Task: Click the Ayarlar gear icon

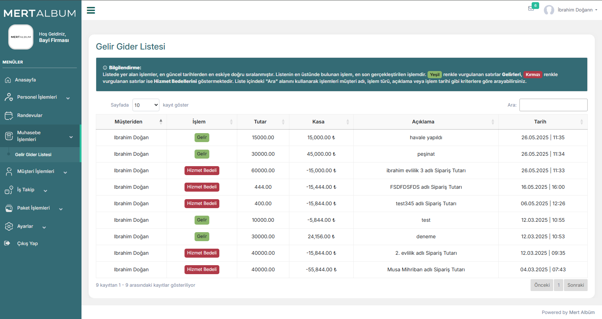Action: coord(9,226)
